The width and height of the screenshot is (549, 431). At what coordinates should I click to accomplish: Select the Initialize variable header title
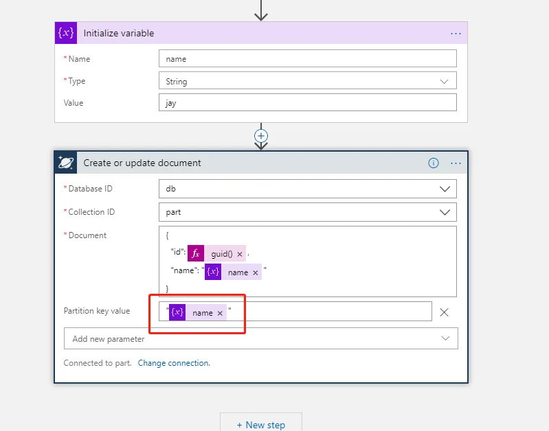point(119,33)
